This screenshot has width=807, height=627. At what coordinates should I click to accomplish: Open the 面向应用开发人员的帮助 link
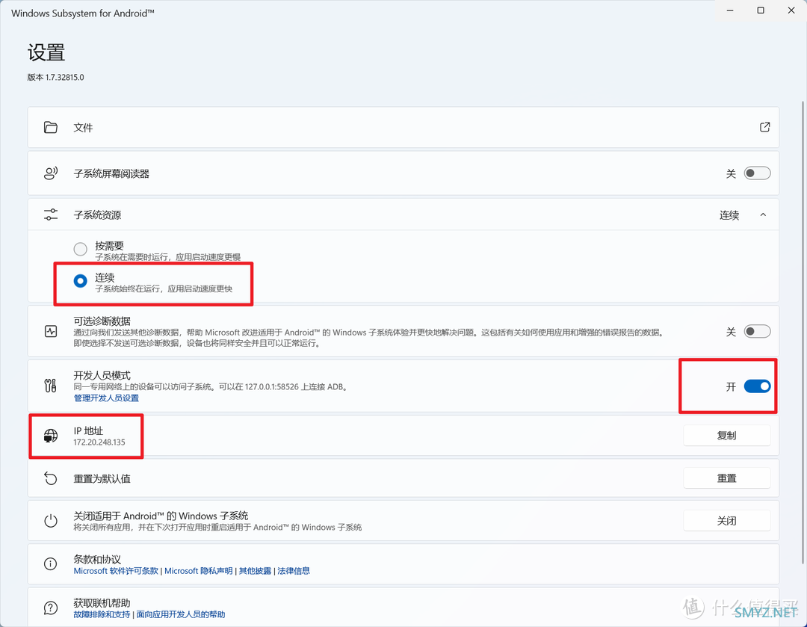tap(181, 614)
